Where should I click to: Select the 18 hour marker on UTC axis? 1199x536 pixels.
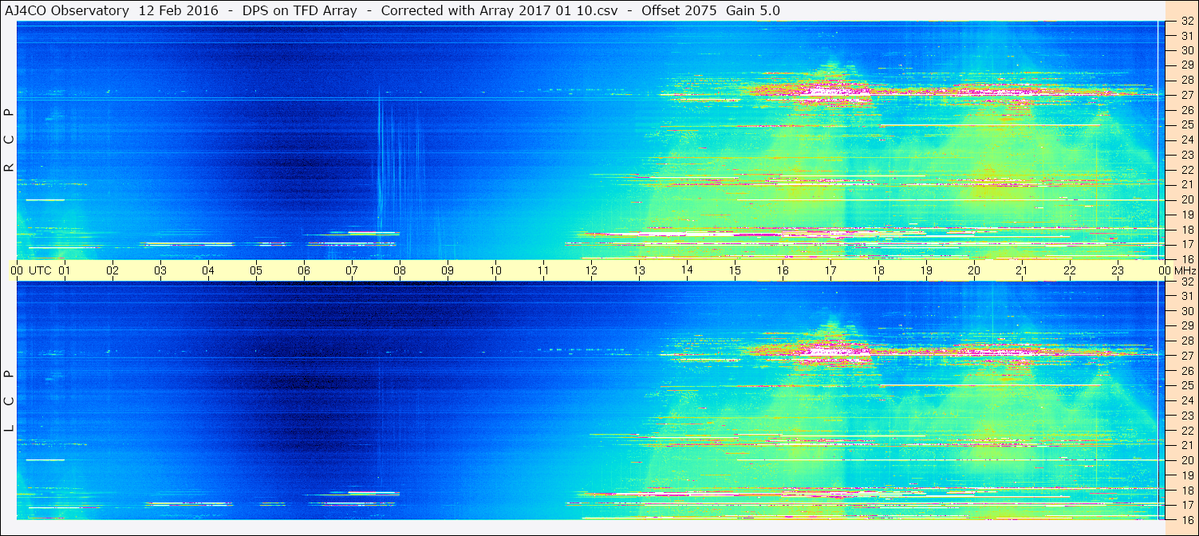click(x=878, y=270)
